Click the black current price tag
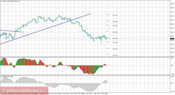This screenshot has width=175, height=95. pos(172,39)
